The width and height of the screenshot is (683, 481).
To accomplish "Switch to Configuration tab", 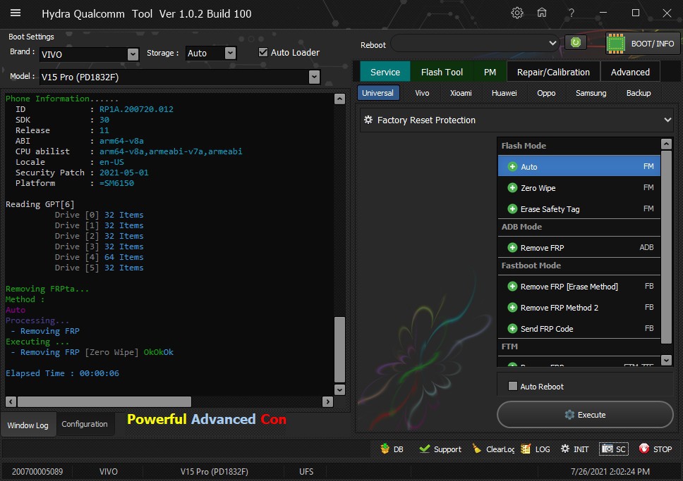I will click(x=85, y=423).
